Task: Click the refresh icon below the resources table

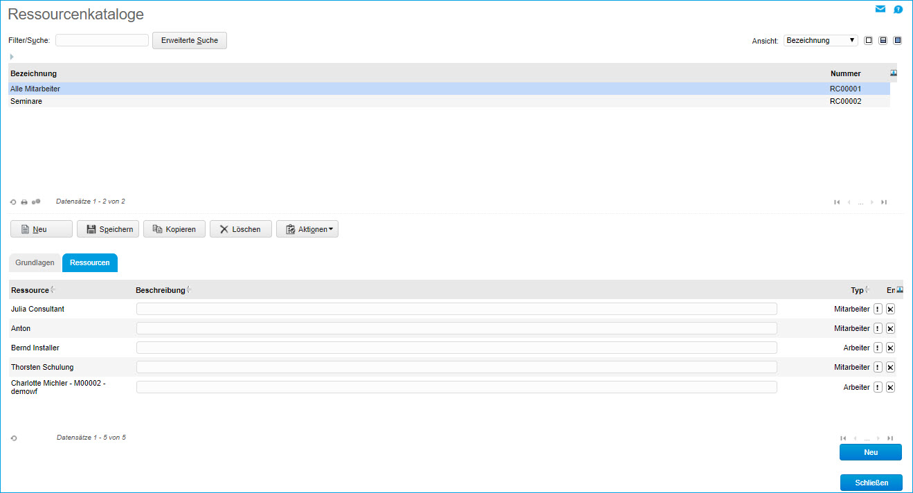Action: click(x=13, y=438)
